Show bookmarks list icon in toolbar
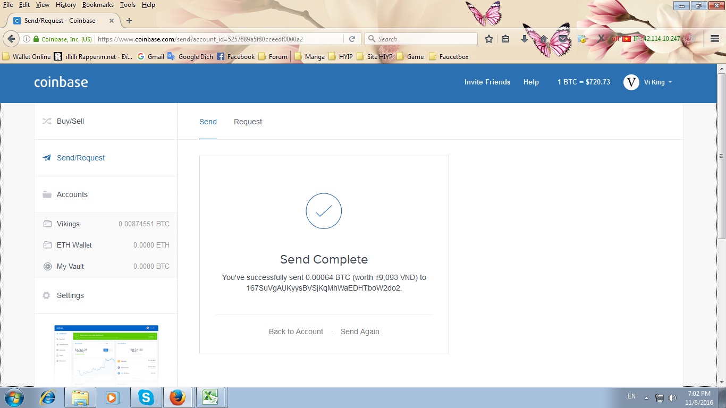The height and width of the screenshot is (408, 726). 505,39
